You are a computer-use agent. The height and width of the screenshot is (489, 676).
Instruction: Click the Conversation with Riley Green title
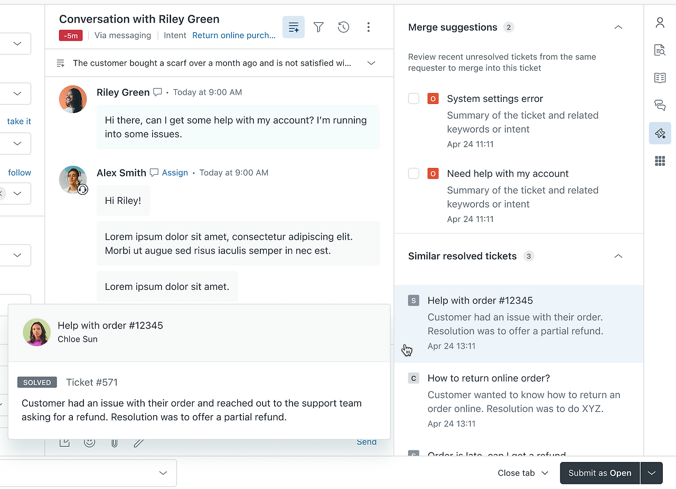click(x=139, y=19)
